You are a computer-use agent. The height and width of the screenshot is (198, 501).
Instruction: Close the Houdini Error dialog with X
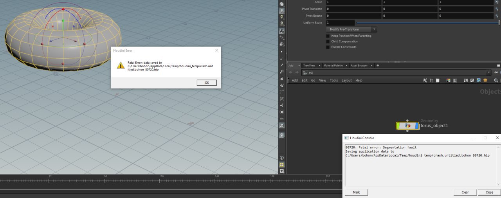click(x=217, y=50)
